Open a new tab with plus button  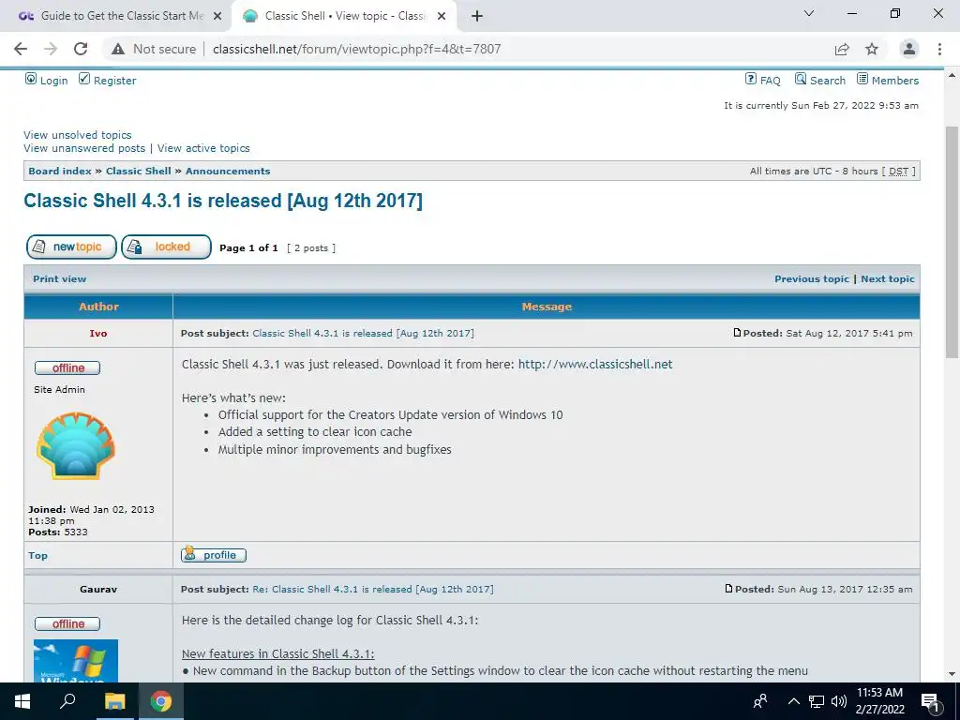[477, 16]
